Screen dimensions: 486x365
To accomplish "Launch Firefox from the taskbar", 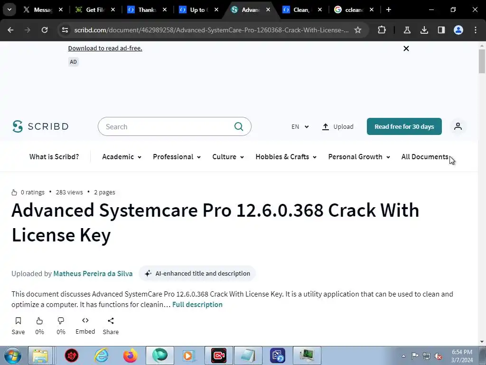I will click(x=131, y=355).
